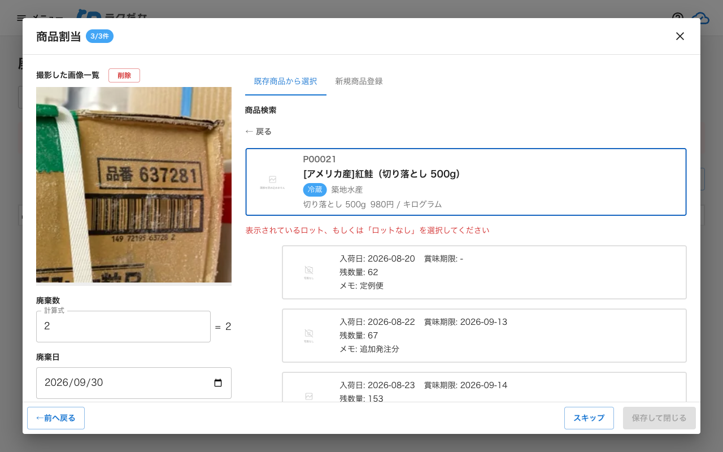Switch to 新規商品登録 tab
This screenshot has height=452, width=723.
coord(359,81)
